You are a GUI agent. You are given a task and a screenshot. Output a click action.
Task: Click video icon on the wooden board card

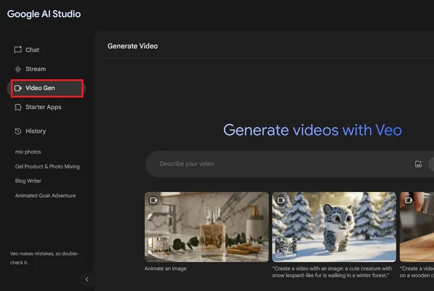click(x=409, y=200)
